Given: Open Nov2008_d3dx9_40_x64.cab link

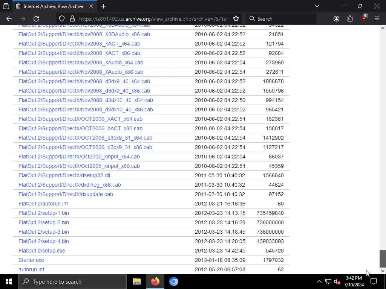Looking at the screenshot, I should coord(84,81).
